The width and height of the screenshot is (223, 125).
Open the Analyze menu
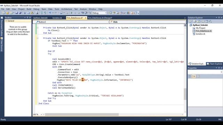tap(83, 9)
